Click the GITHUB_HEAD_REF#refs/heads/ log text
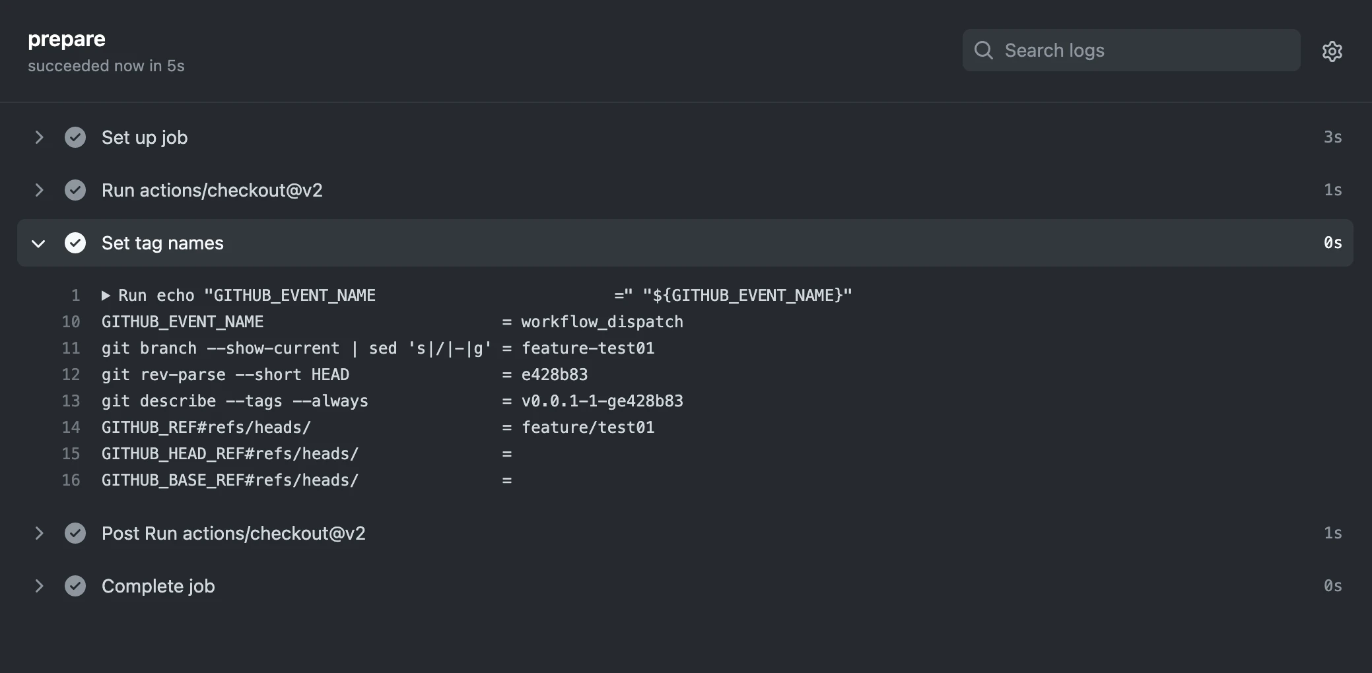The width and height of the screenshot is (1372, 673). 230,454
